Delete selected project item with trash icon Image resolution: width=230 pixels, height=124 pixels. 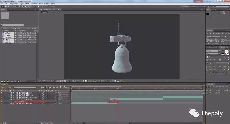16,81
